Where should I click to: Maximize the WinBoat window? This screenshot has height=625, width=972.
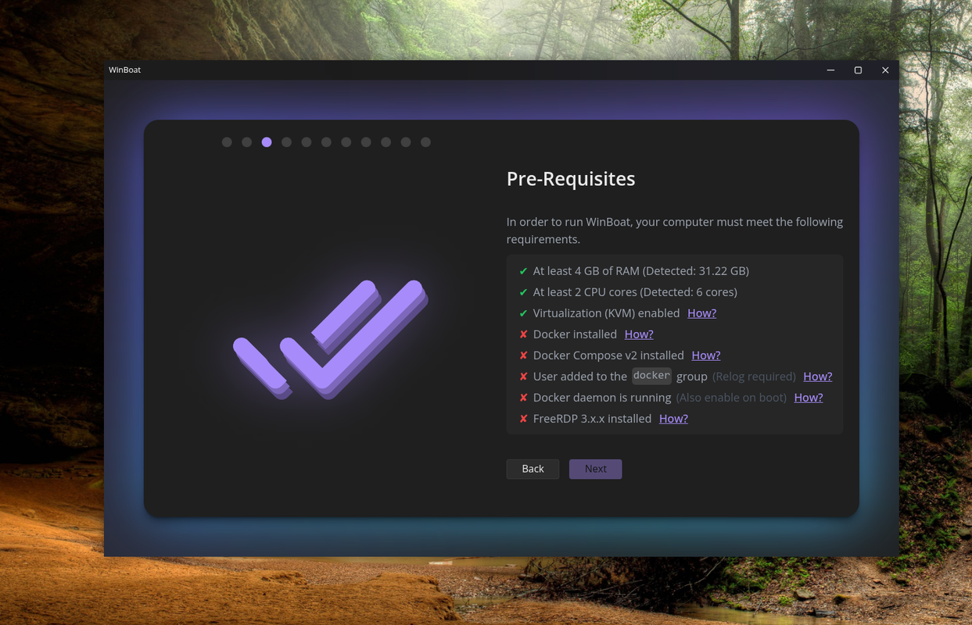[858, 70]
